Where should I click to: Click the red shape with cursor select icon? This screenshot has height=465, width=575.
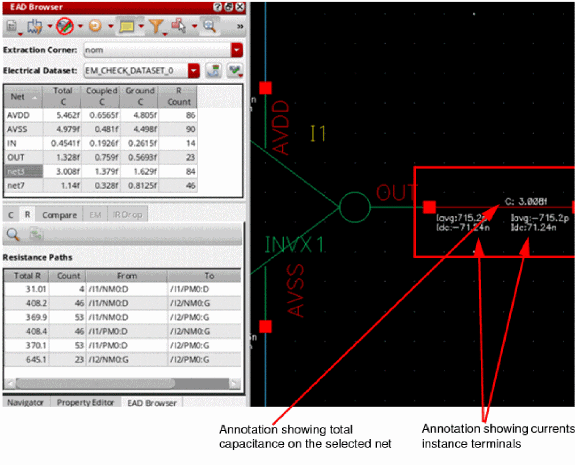pos(179,26)
